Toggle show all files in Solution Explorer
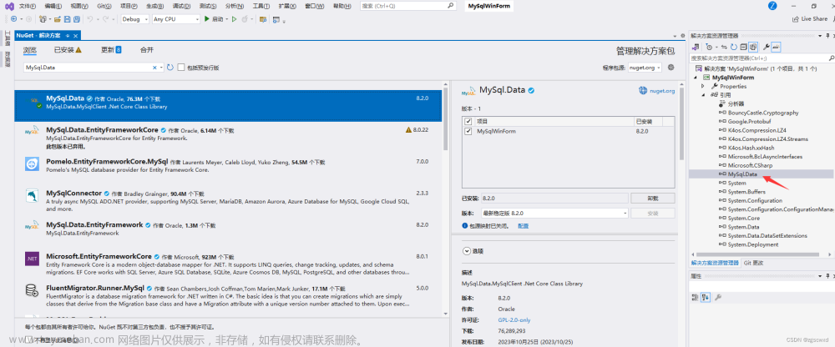Viewport: 835px width, 347px height. (753, 47)
